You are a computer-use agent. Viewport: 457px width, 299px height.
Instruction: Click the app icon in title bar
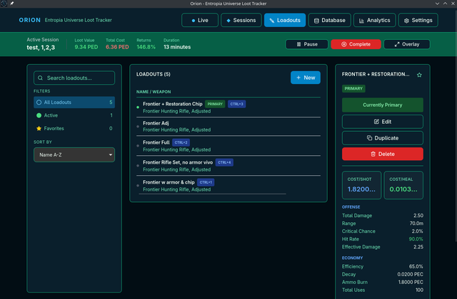(x=4, y=4)
